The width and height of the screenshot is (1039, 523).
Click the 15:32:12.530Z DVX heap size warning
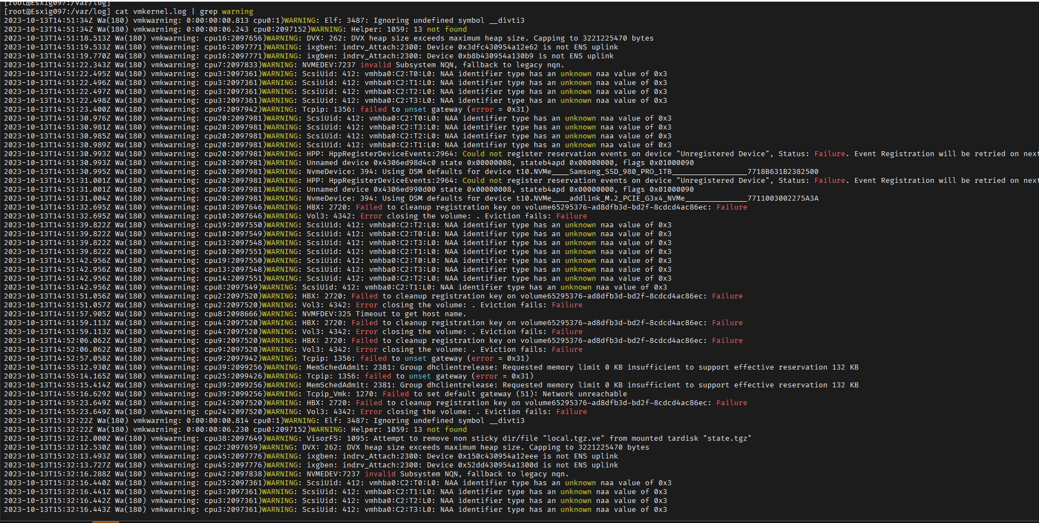coord(327,447)
